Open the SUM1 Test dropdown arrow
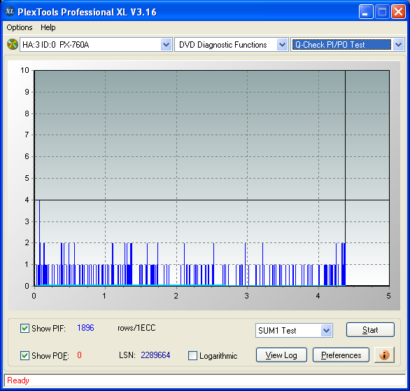 (x=326, y=331)
